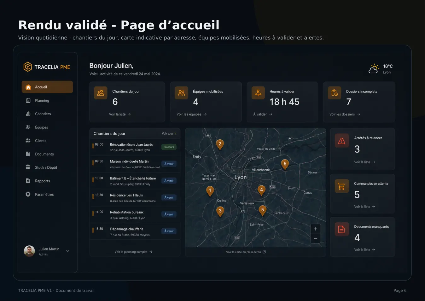
Task: Click map pin number 6
Action: tap(285, 164)
